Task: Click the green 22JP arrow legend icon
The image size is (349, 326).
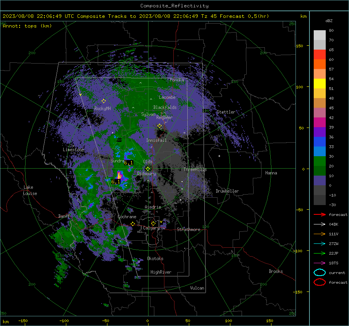Action: [320, 253]
